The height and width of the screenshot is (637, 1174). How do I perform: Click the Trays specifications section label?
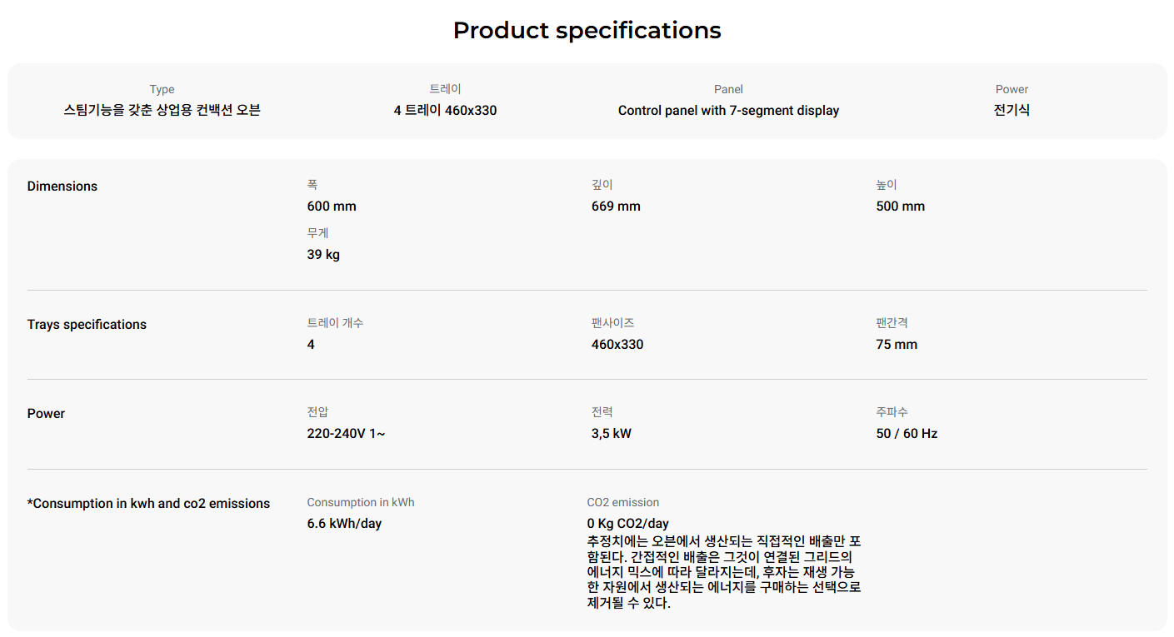click(87, 325)
